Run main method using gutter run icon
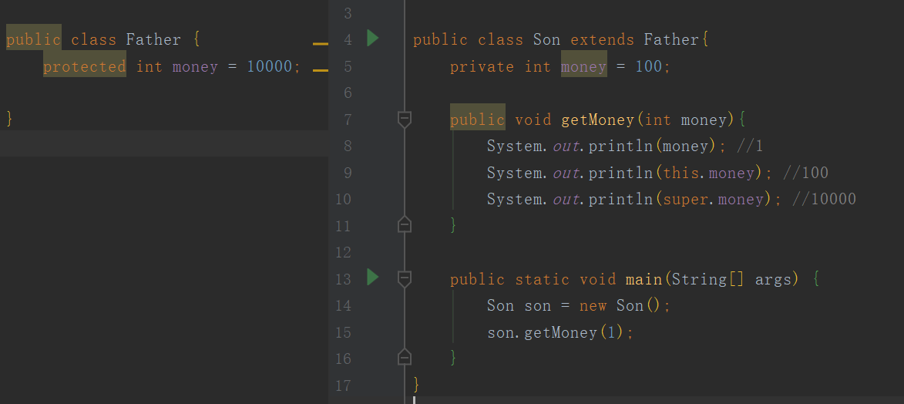Image resolution: width=904 pixels, height=404 pixels. coord(372,278)
